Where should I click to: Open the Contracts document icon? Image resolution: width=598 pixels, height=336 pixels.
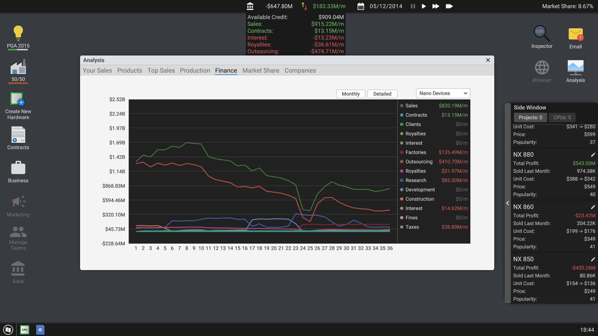(18, 135)
